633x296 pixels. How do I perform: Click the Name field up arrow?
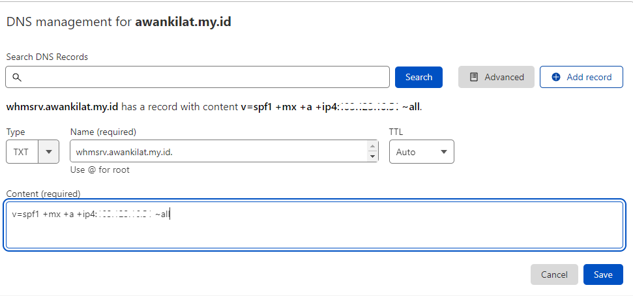(x=373, y=147)
